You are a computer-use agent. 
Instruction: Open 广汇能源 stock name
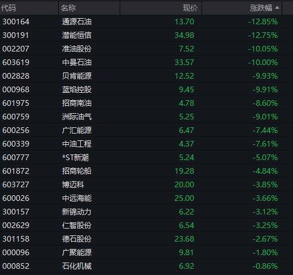coord(77,130)
